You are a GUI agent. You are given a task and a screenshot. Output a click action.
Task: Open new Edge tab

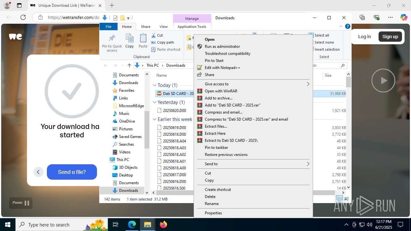[112, 5]
